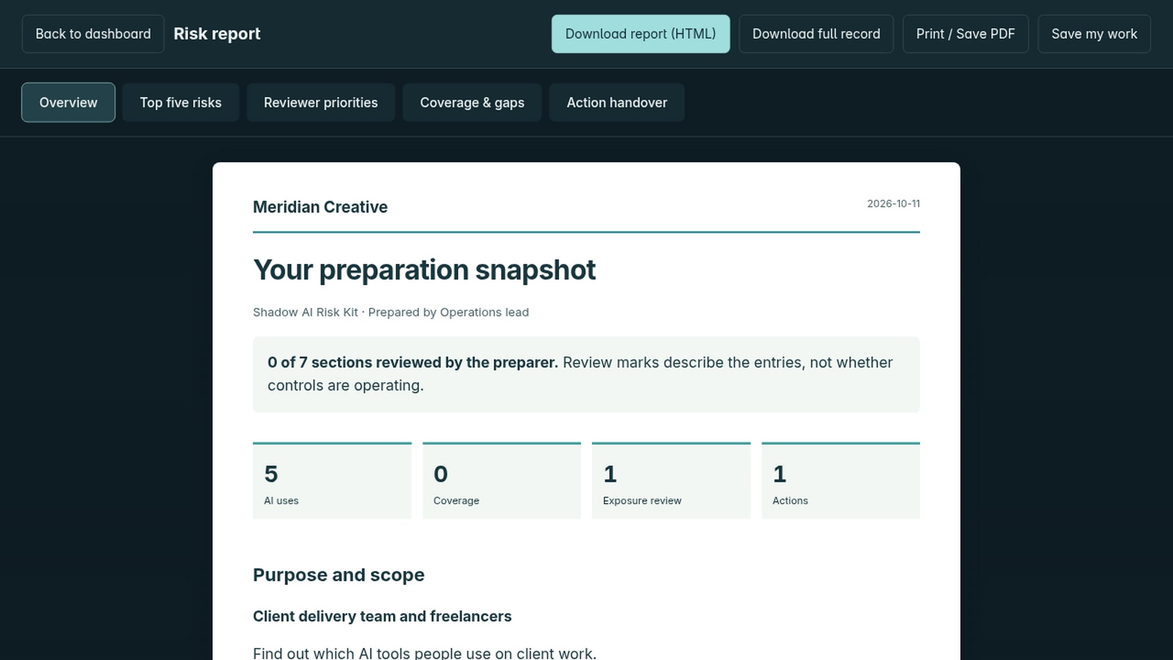
Task: Click Save my work button
Action: pyautogui.click(x=1094, y=34)
